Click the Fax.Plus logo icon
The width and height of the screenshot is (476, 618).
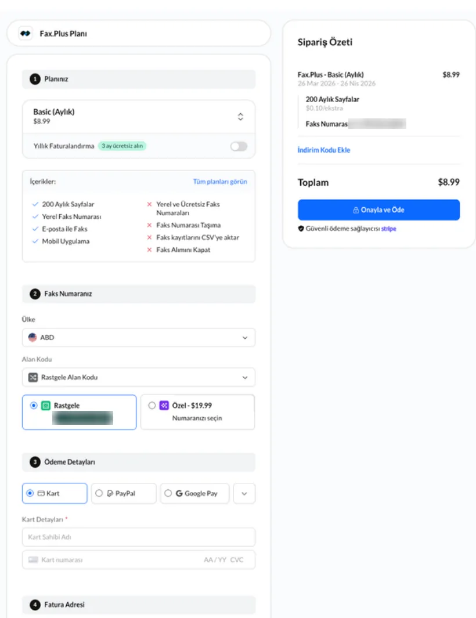click(x=26, y=34)
